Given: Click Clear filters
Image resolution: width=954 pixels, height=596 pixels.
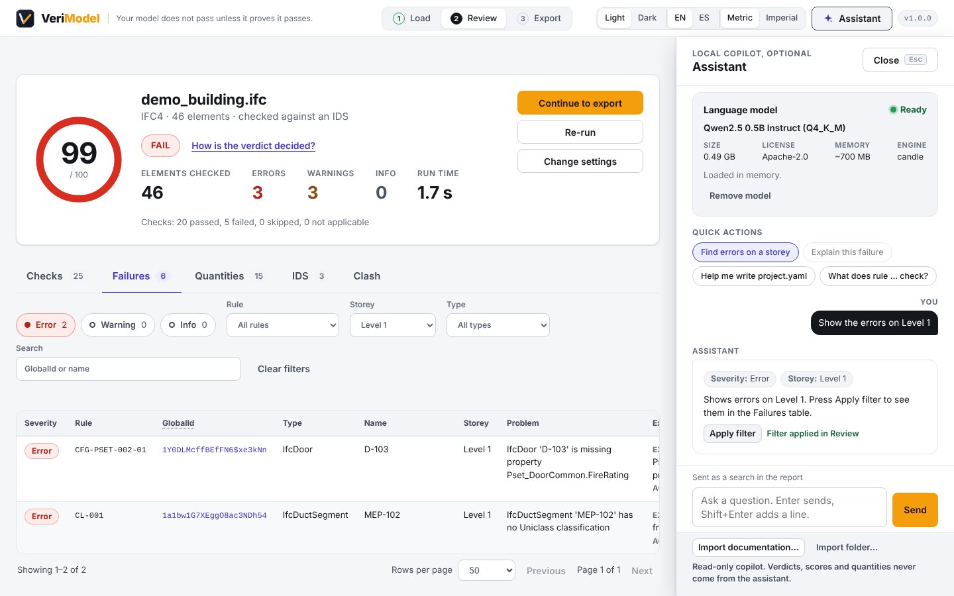Looking at the screenshot, I should click(284, 369).
